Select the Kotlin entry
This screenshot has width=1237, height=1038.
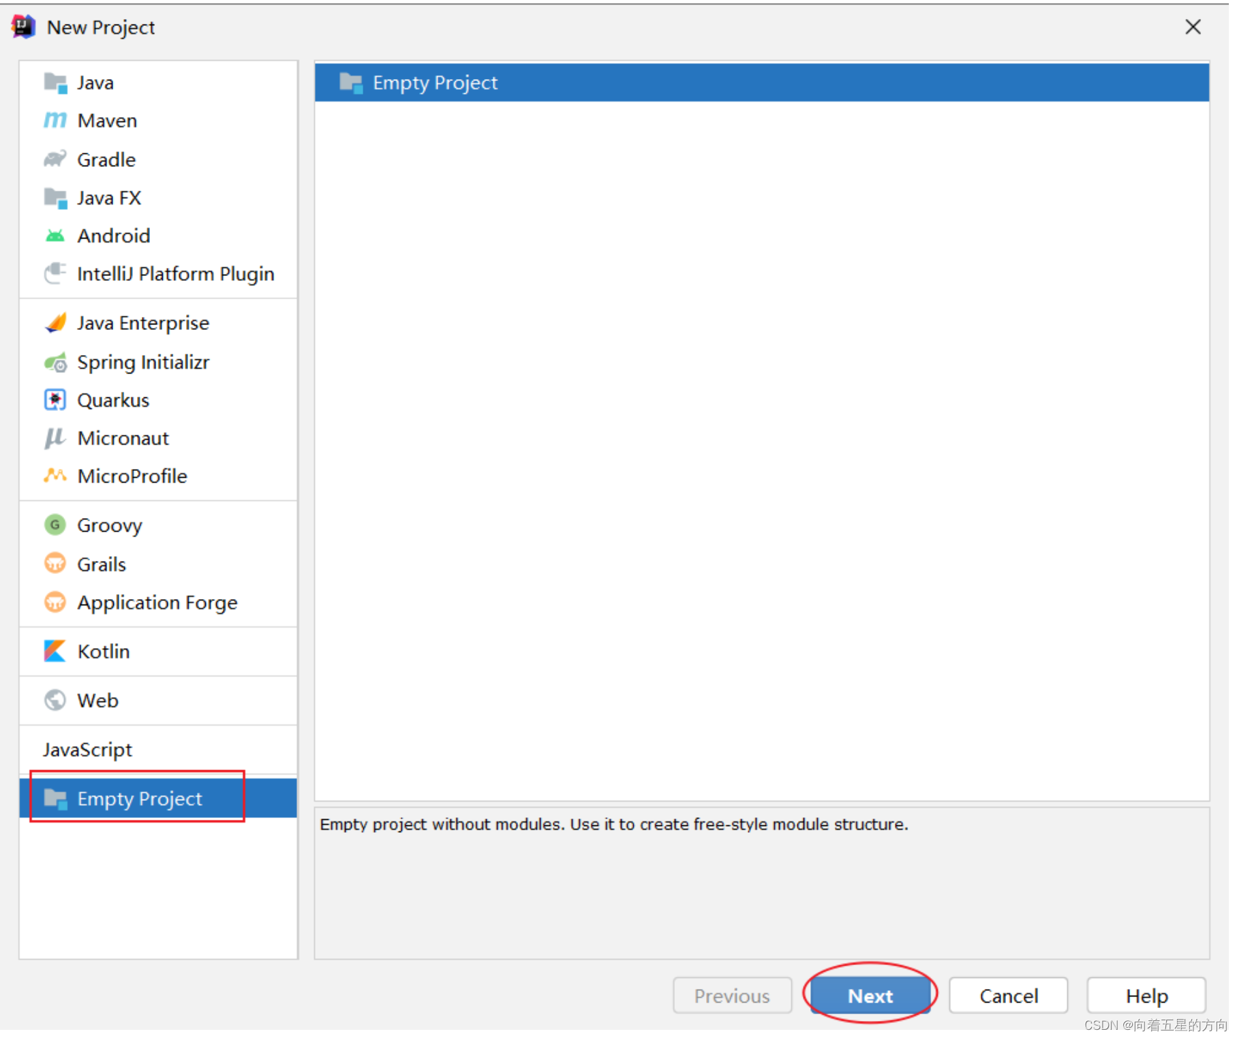click(x=158, y=652)
